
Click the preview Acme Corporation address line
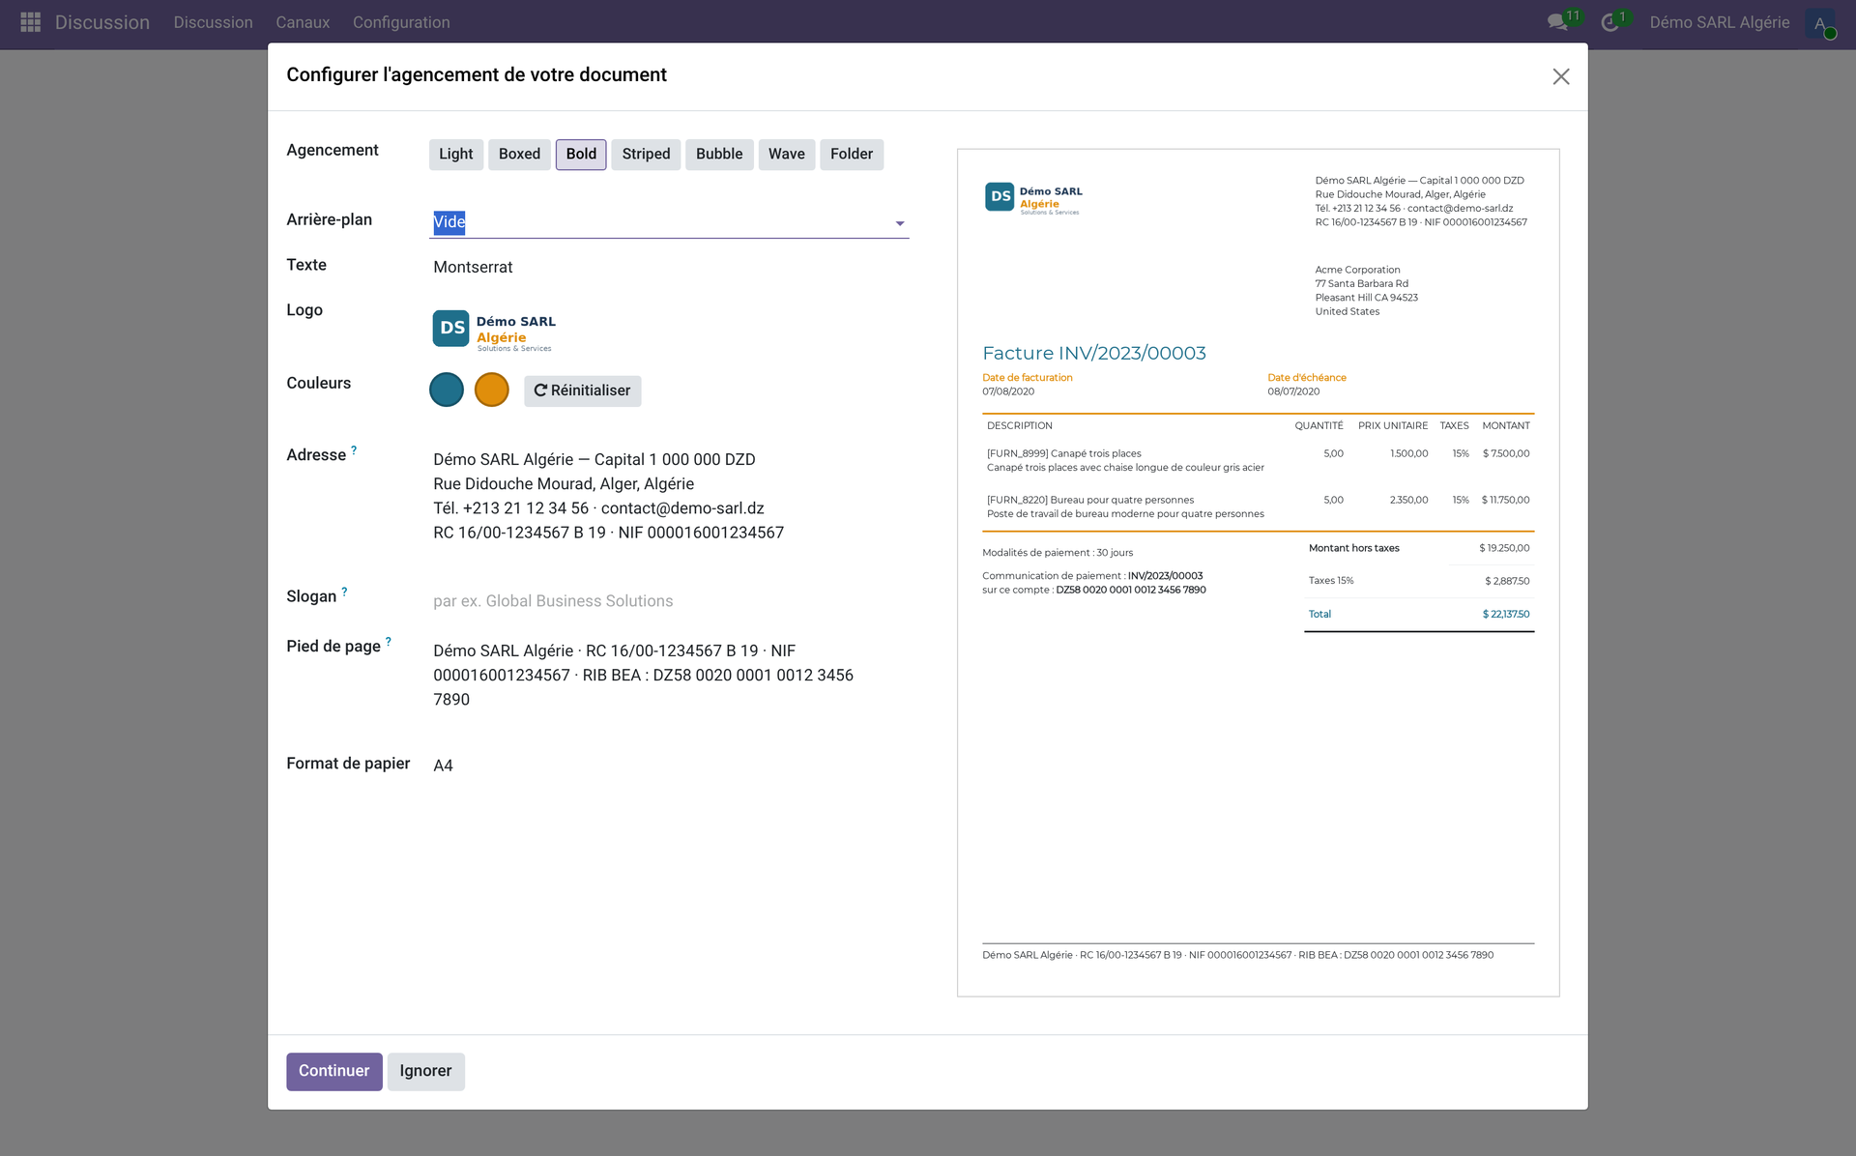tap(1357, 270)
